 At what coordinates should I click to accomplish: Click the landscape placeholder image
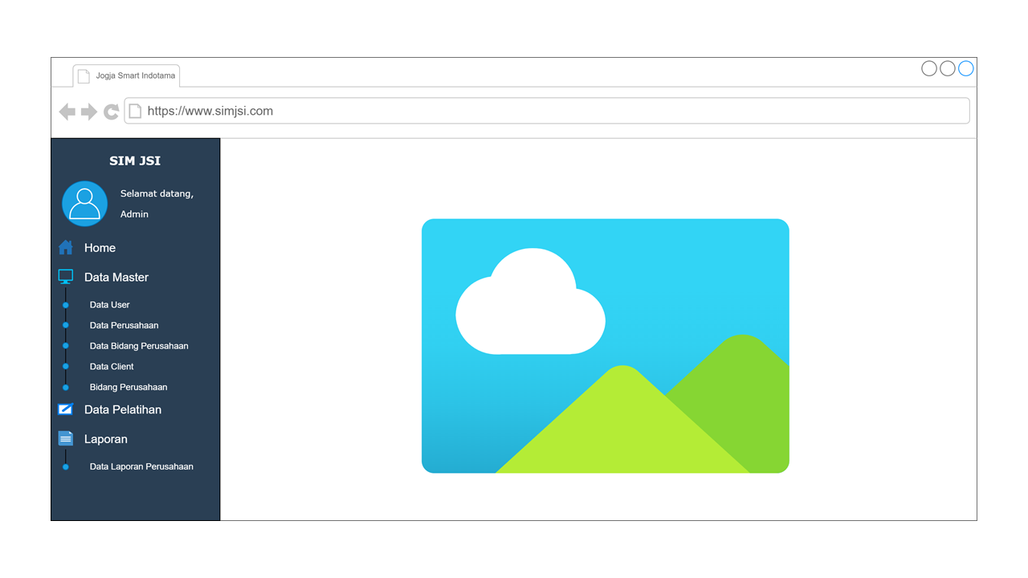click(605, 346)
